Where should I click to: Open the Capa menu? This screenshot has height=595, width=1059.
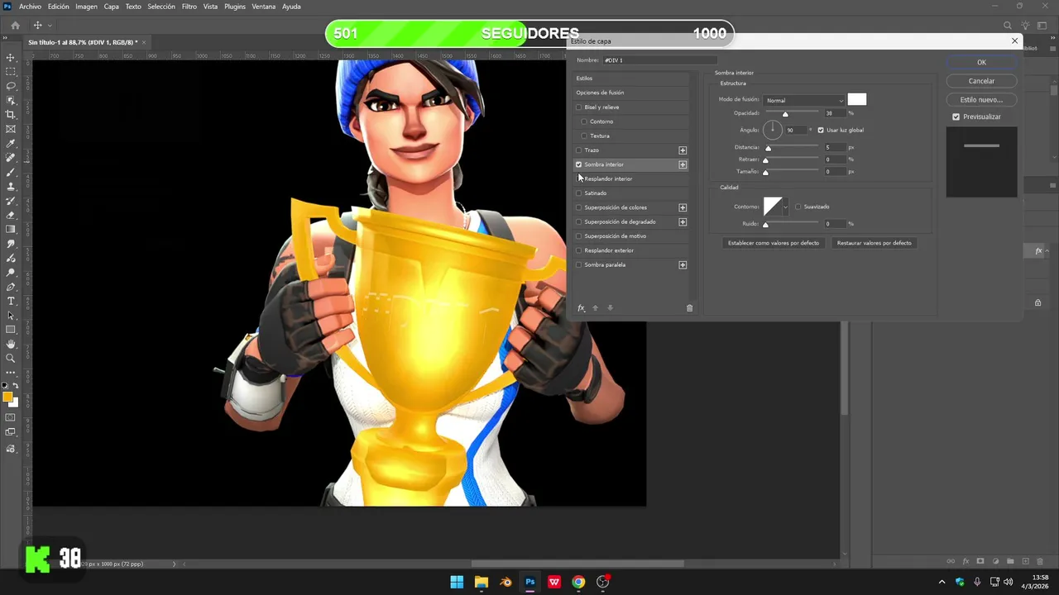point(111,7)
